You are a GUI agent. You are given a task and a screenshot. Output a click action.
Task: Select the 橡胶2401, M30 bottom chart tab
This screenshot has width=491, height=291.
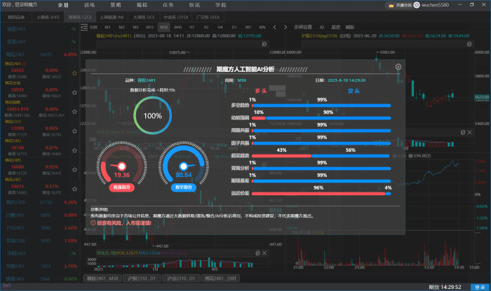102,278
